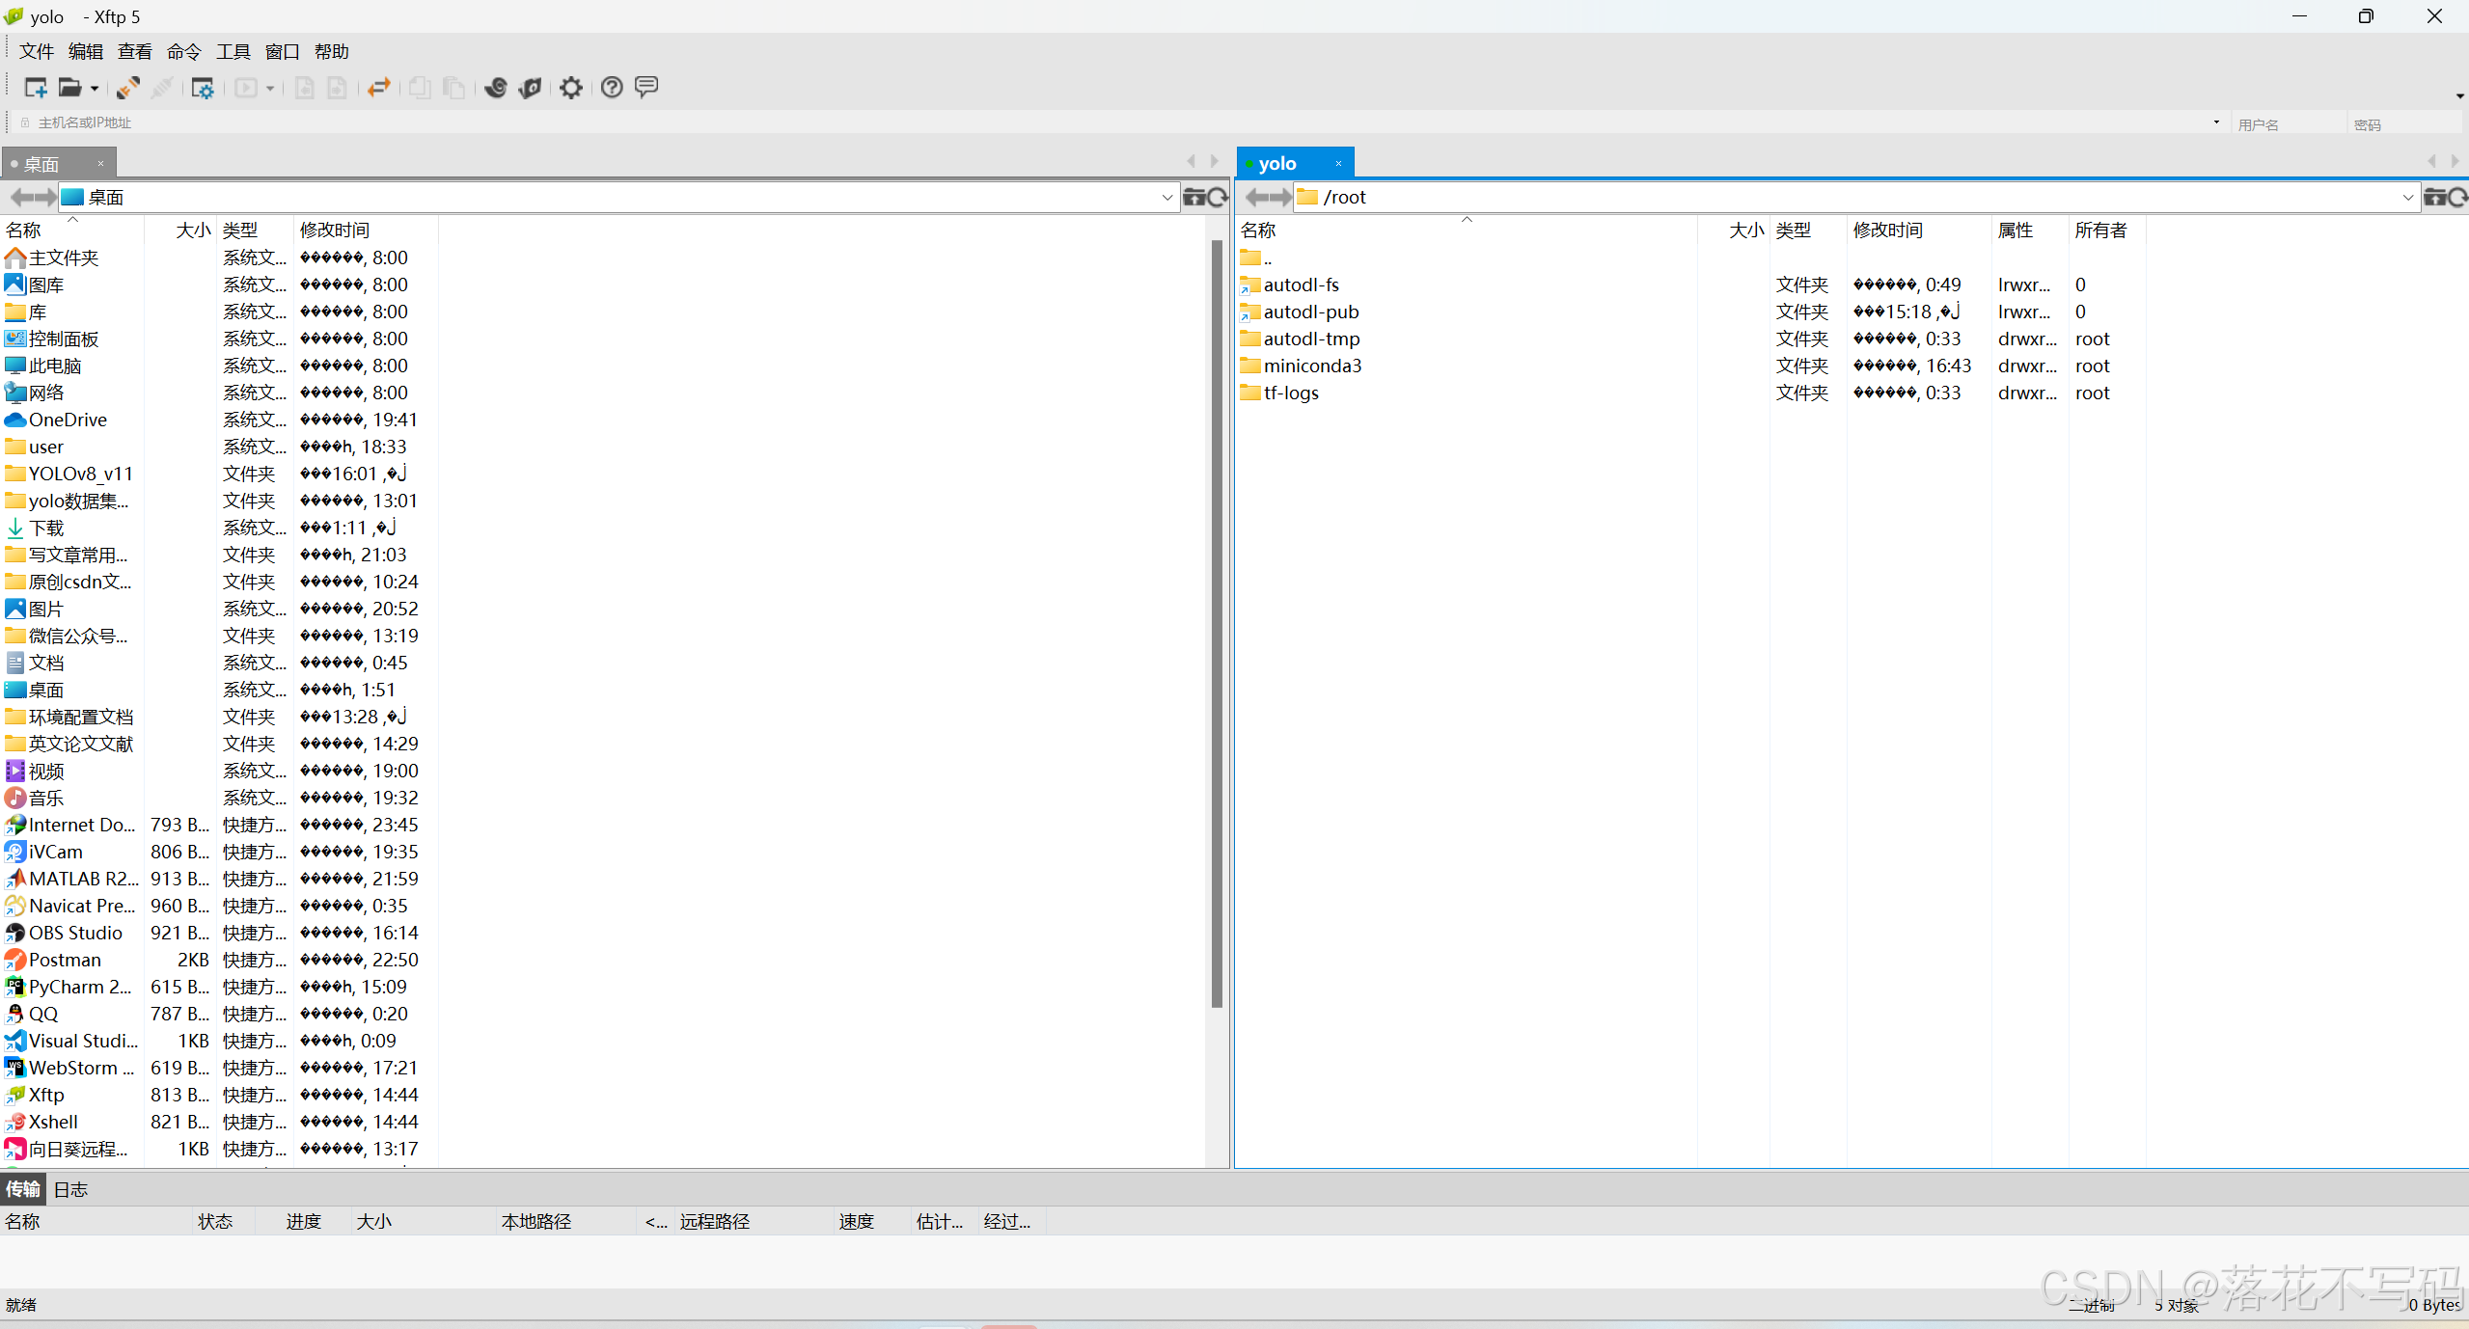The width and height of the screenshot is (2469, 1329).
Task: Select the Postman shortcut in local list
Action: 65,960
